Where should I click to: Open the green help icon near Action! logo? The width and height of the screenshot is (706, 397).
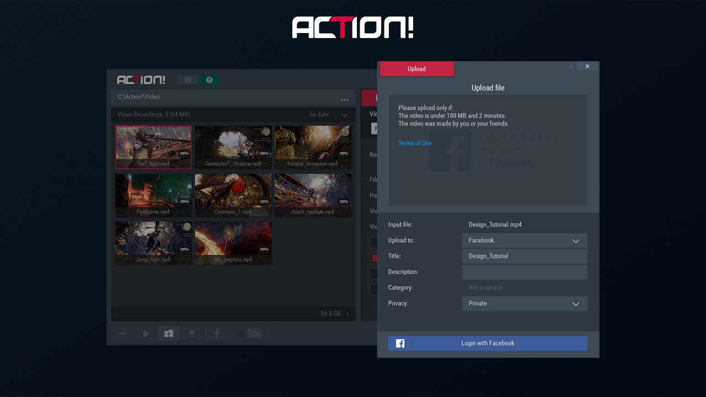click(x=209, y=80)
